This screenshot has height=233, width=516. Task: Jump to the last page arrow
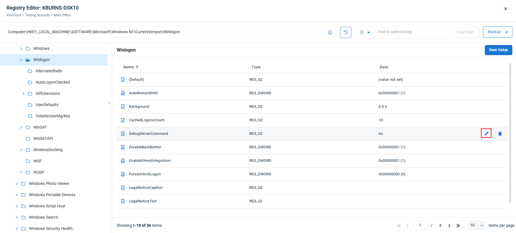[458, 225]
